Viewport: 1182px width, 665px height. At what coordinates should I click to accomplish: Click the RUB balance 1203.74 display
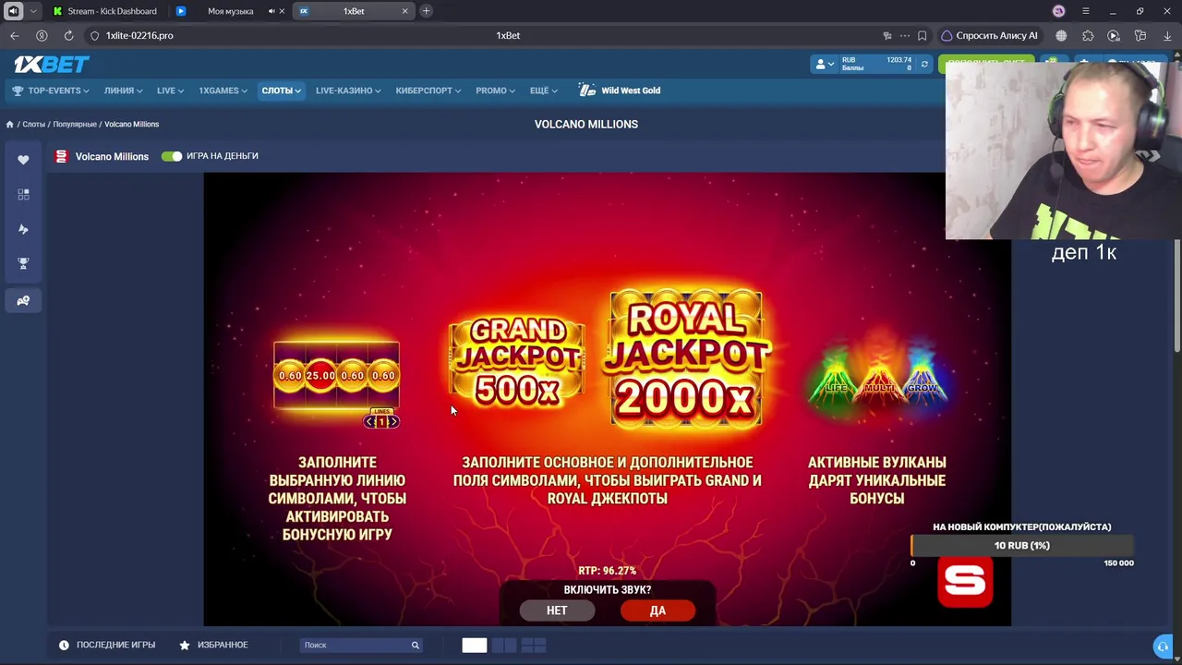pyautogui.click(x=876, y=64)
